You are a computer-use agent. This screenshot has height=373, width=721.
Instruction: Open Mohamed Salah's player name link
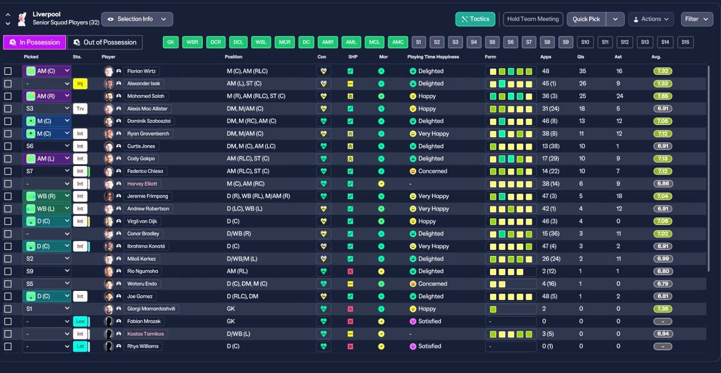(146, 96)
